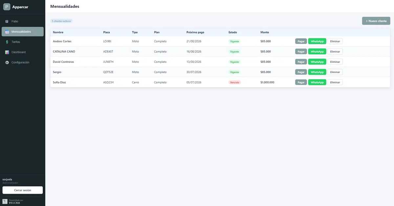394x206 pixels.
Task: Click the date 05/07/2026
Action: (x=194, y=82)
